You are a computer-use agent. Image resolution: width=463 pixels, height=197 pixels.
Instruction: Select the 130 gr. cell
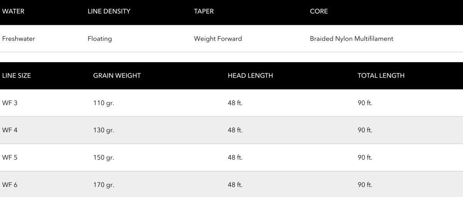pos(103,130)
